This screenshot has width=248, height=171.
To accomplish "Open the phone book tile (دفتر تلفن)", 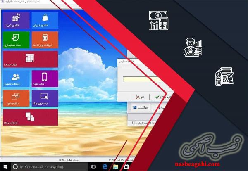I will pos(45,79).
